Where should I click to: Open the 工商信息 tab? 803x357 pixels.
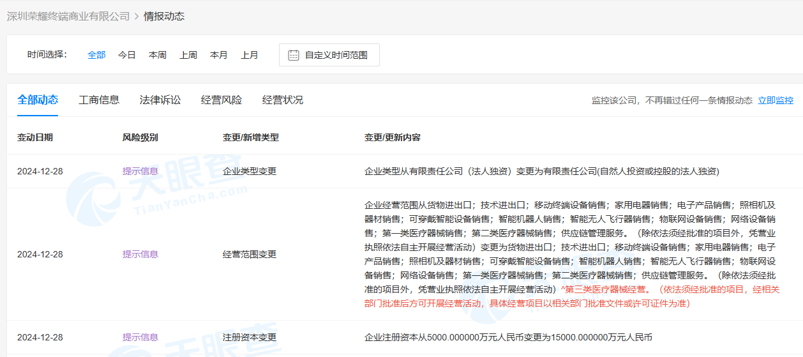99,100
